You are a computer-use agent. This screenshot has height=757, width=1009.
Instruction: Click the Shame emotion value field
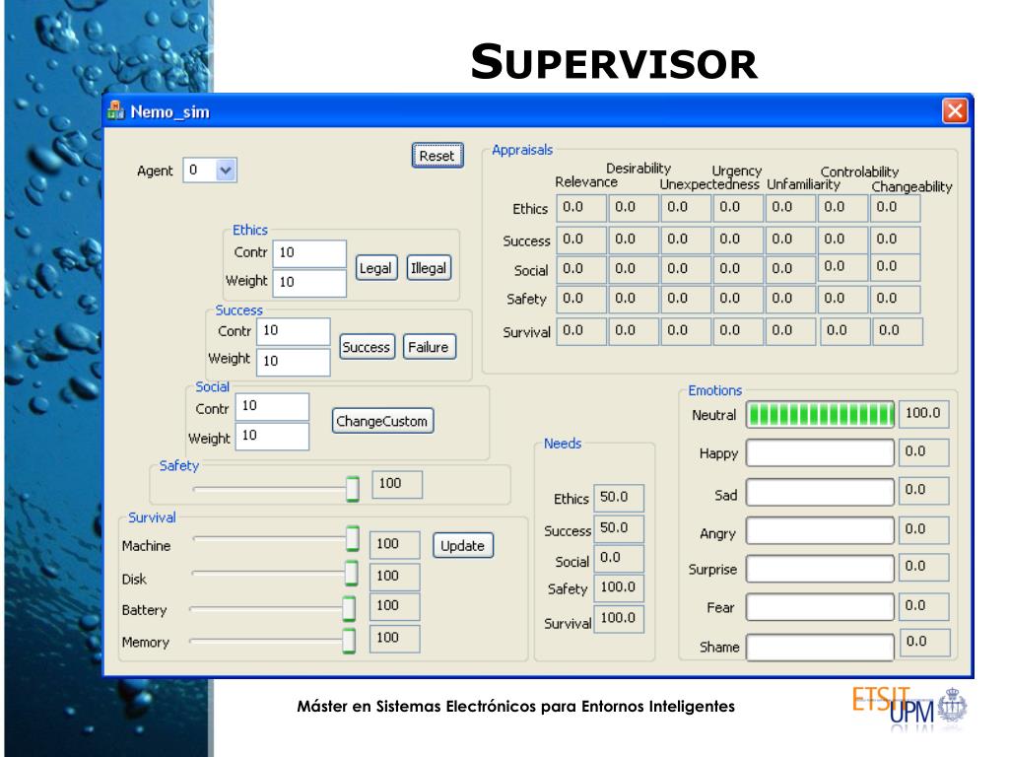[x=924, y=643]
